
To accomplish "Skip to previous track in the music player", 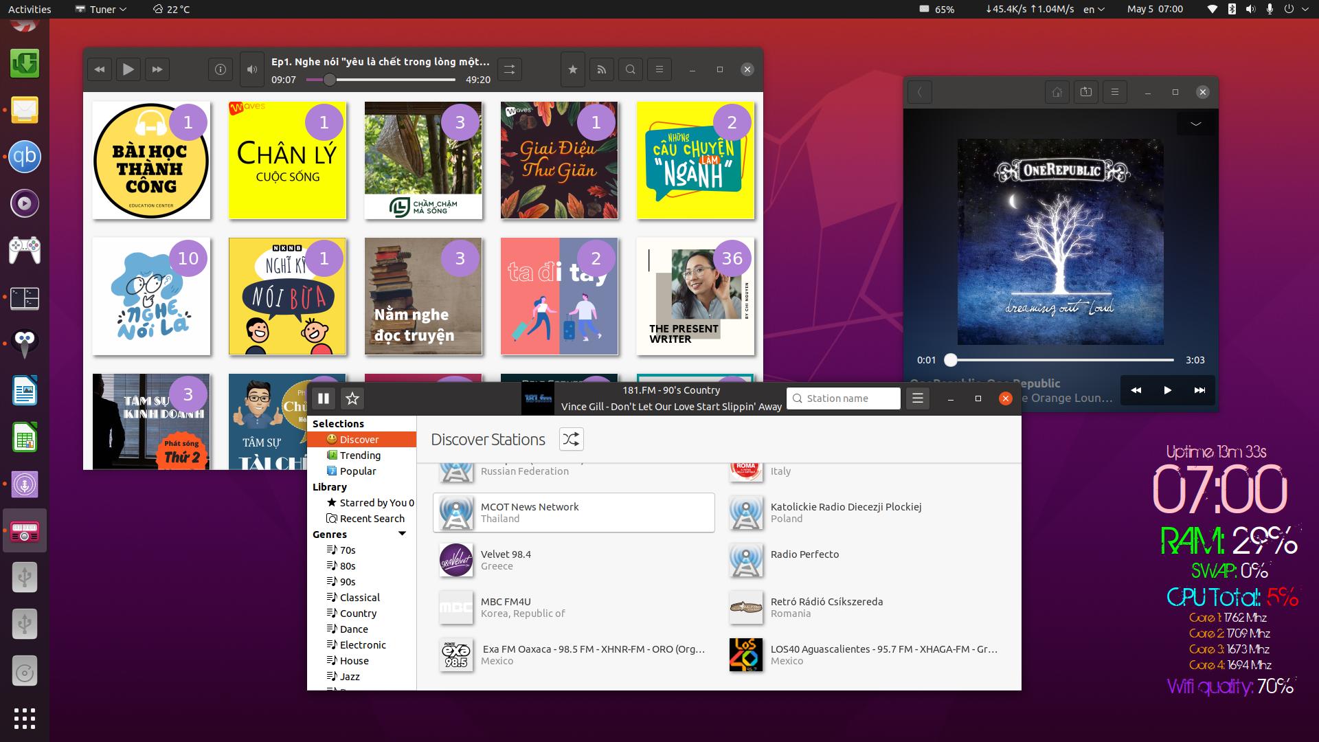I will pyautogui.click(x=1136, y=390).
